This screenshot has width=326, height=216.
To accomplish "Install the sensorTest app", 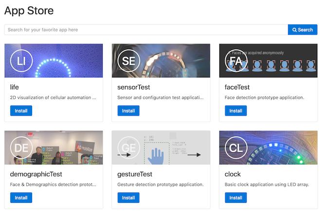I will click(x=128, y=110).
